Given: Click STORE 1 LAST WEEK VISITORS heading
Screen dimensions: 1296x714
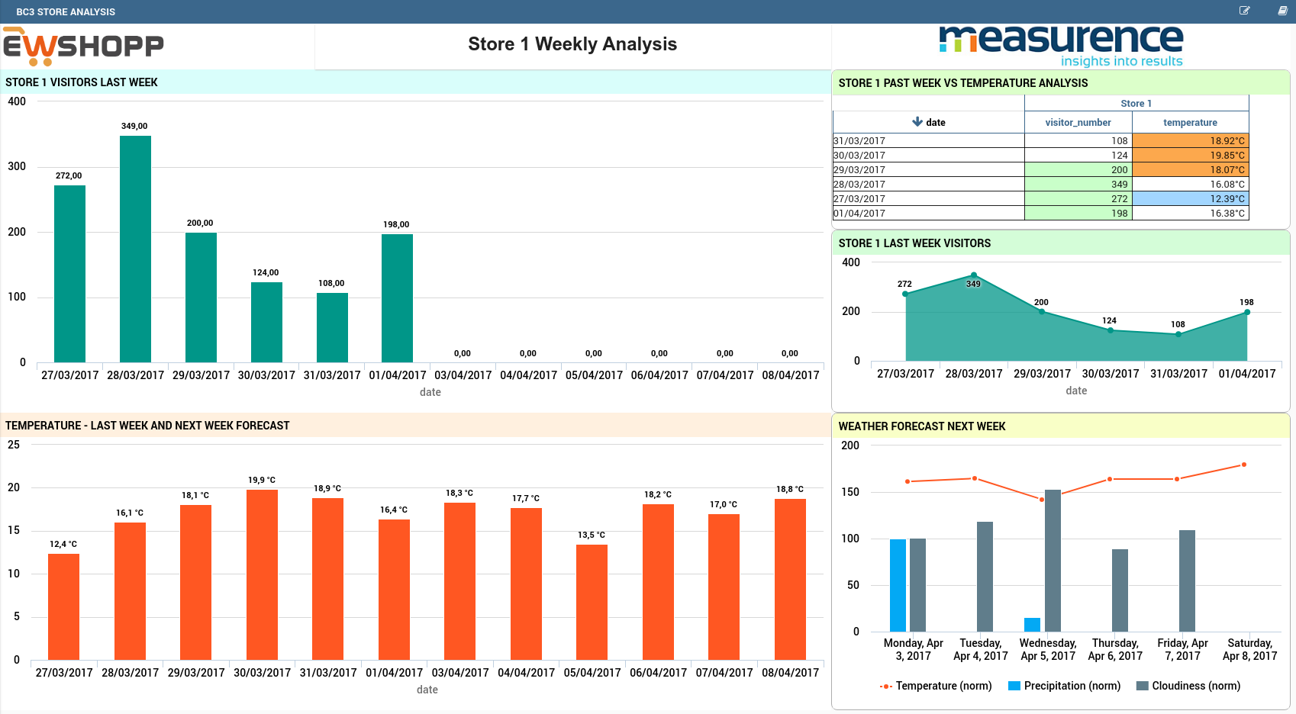Looking at the screenshot, I should click(914, 243).
